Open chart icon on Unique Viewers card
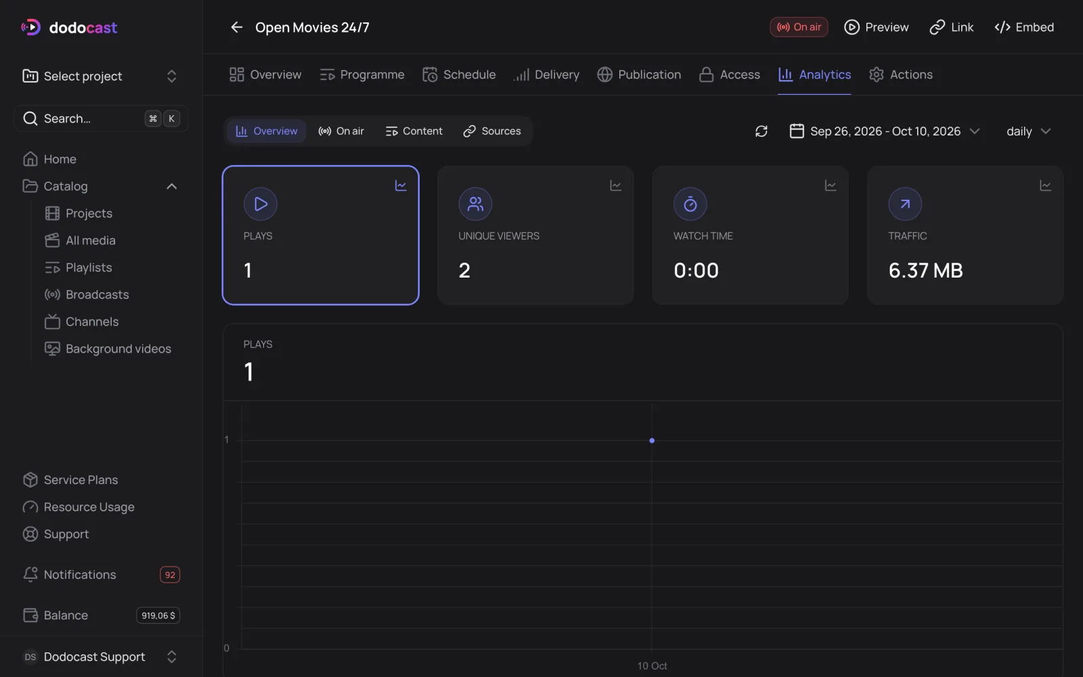 click(615, 185)
